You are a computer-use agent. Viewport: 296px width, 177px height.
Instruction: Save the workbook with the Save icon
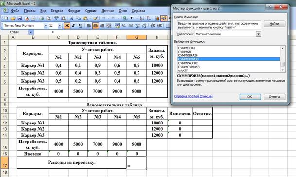[19, 18]
